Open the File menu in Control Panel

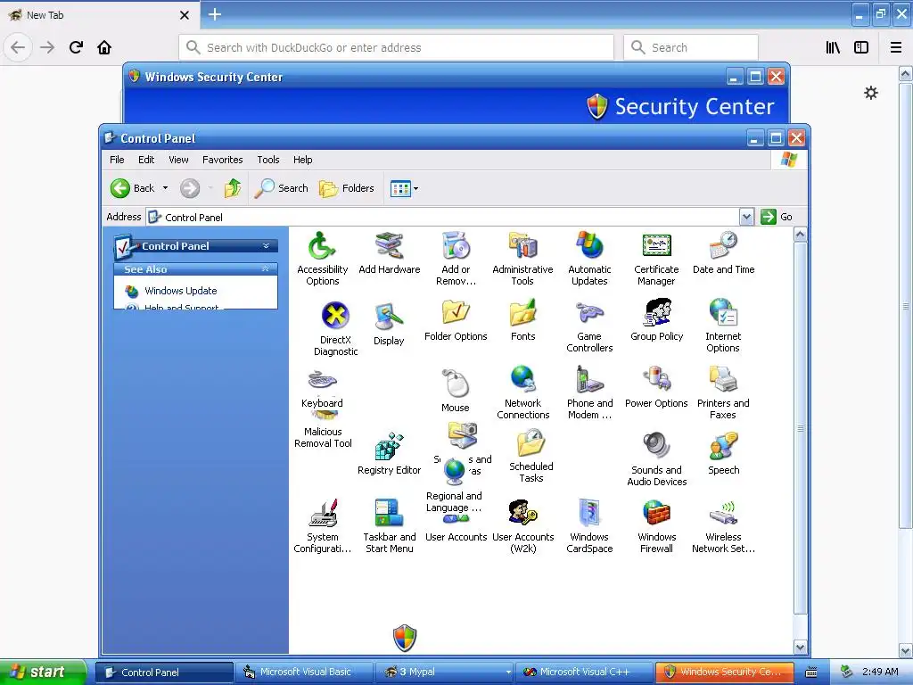117,160
